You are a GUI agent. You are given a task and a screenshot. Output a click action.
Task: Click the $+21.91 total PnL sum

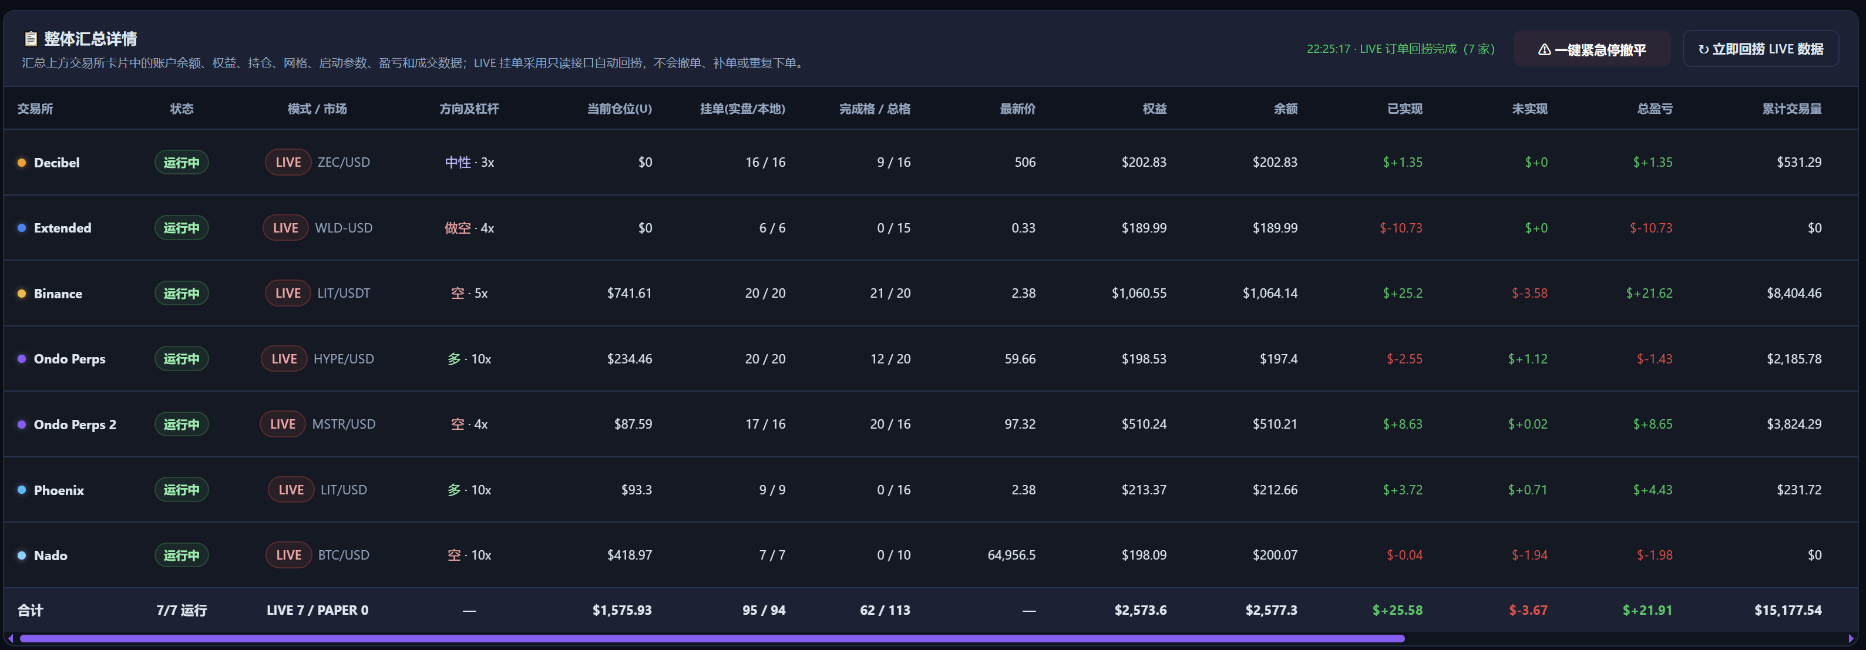click(x=1648, y=610)
